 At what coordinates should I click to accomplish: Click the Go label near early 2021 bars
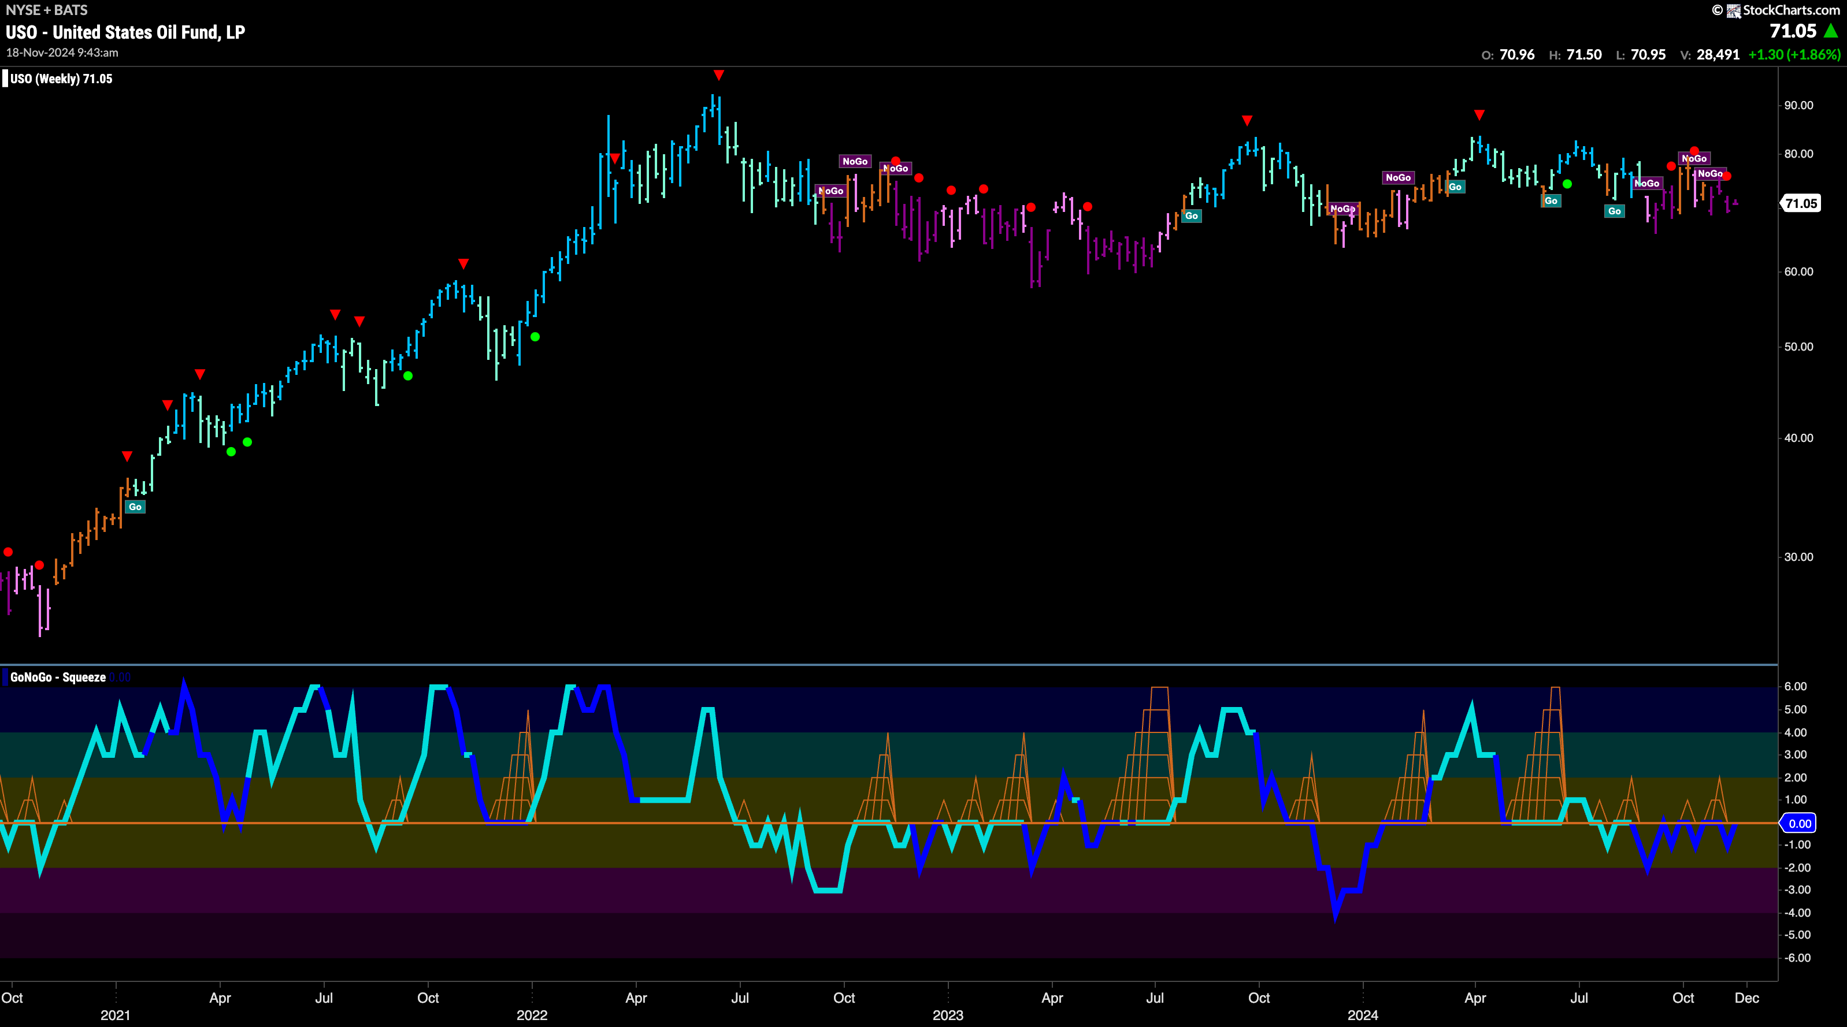135,507
